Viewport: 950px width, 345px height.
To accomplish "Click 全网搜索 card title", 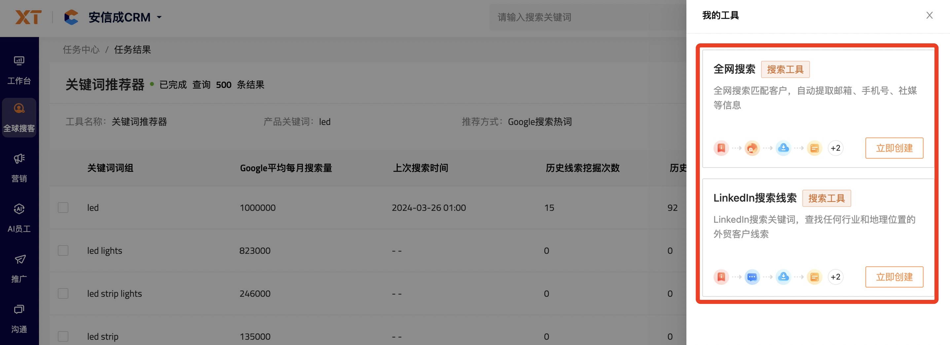I will click(734, 69).
